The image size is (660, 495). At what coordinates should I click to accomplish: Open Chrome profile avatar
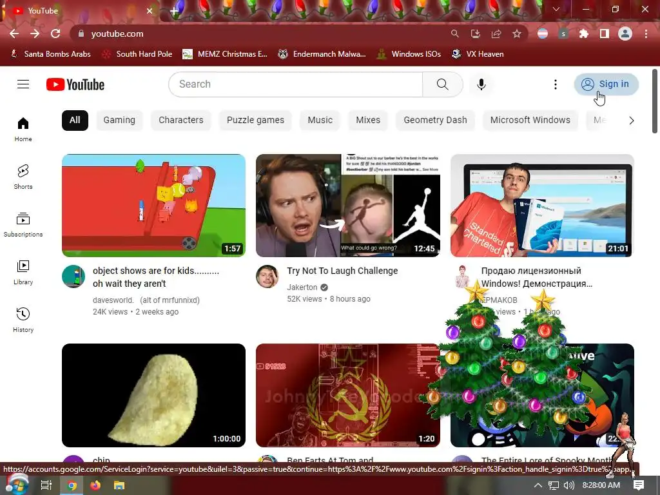[625, 34]
